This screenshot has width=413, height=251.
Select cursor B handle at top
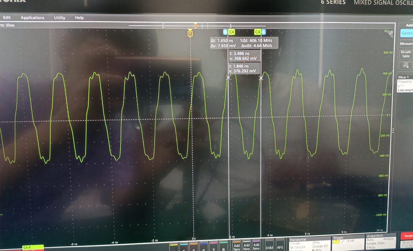(x=225, y=32)
